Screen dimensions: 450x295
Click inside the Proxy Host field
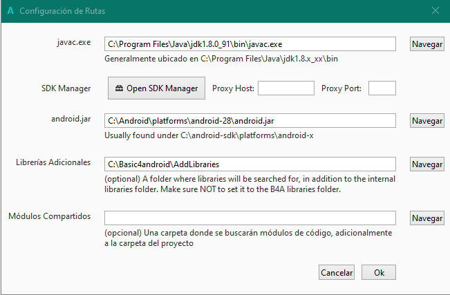(x=285, y=88)
